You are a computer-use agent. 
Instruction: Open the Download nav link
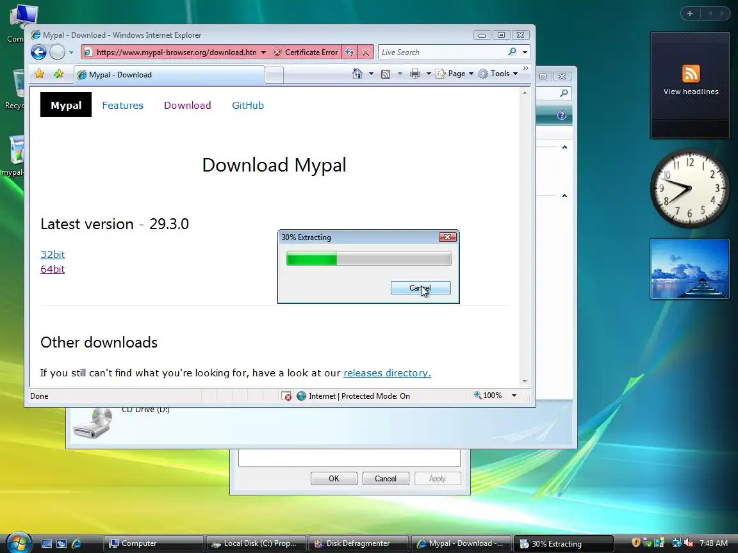pyautogui.click(x=187, y=106)
